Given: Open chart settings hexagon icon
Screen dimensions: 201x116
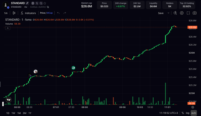Looking at the screenshot, I should click(182, 13).
